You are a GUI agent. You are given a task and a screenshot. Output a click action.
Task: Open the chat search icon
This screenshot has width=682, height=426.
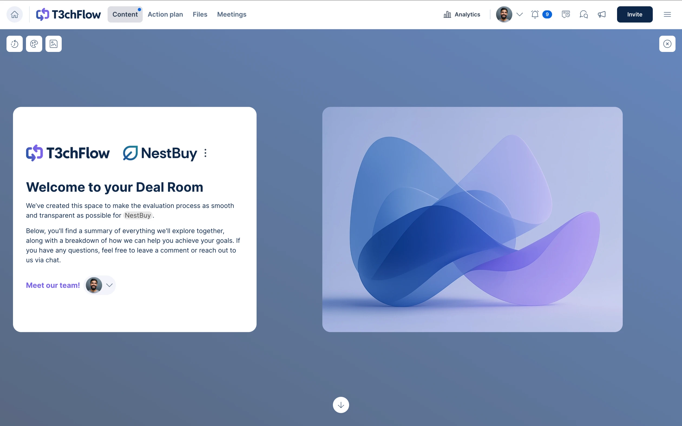tap(584, 14)
